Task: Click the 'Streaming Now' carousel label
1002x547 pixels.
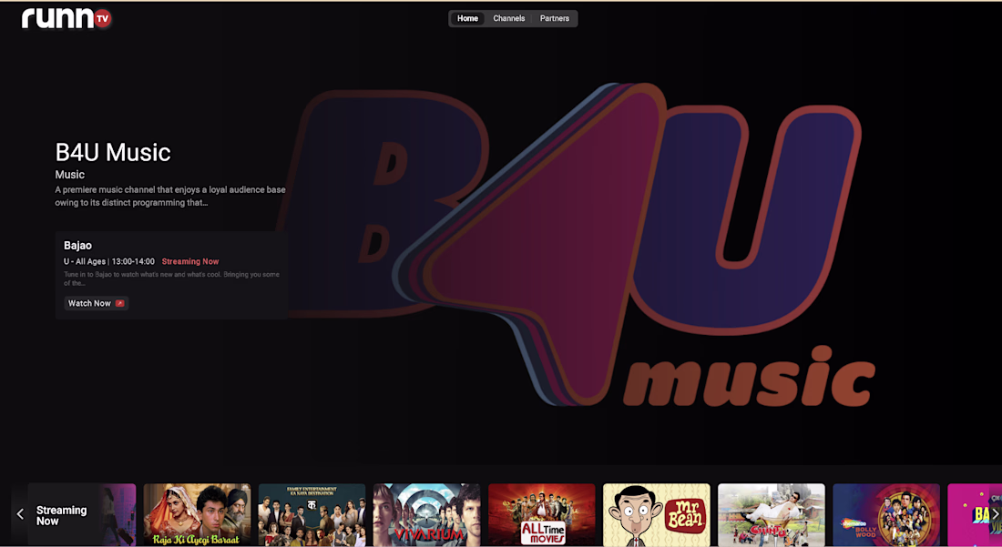Action: click(x=61, y=515)
